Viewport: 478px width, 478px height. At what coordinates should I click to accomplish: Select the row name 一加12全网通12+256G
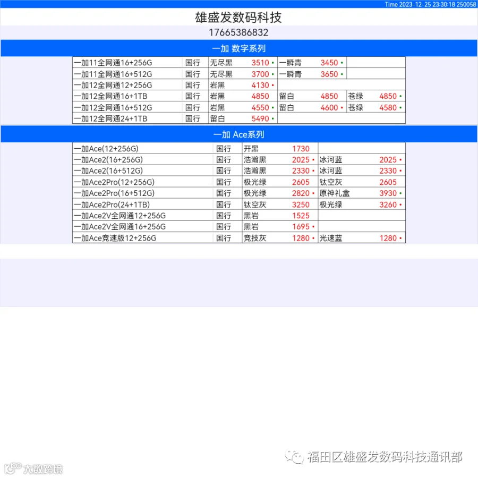[113, 85]
